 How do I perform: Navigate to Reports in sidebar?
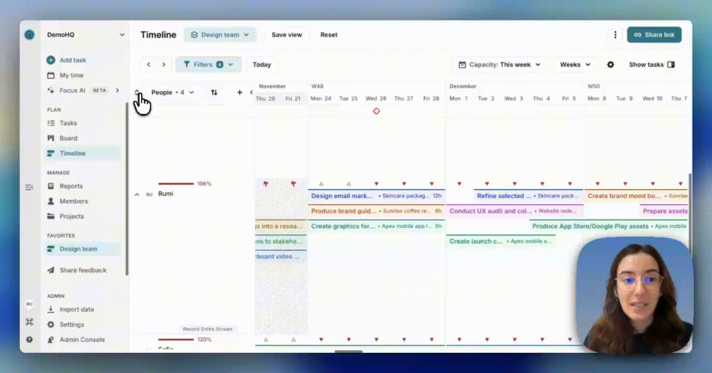pyautogui.click(x=71, y=186)
